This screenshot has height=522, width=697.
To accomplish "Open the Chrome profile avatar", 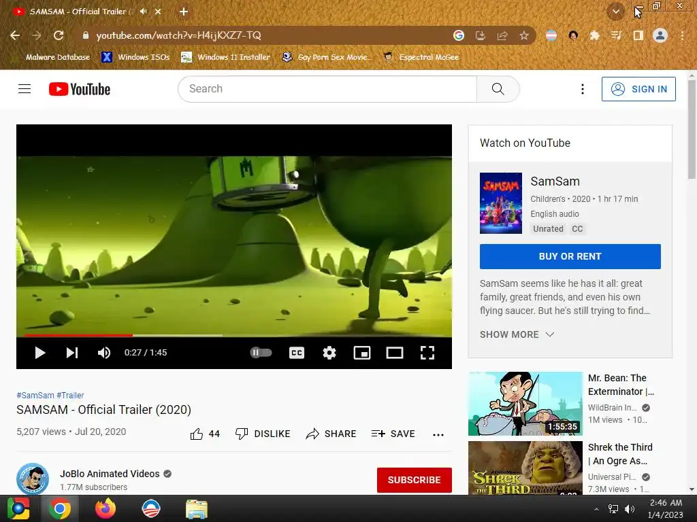I will pyautogui.click(x=660, y=35).
